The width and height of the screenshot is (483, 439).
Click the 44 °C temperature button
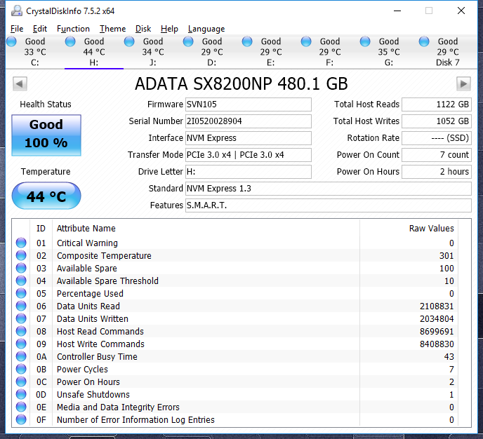[46, 196]
